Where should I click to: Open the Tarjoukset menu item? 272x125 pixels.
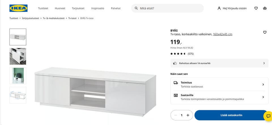pyautogui.click(x=78, y=8)
